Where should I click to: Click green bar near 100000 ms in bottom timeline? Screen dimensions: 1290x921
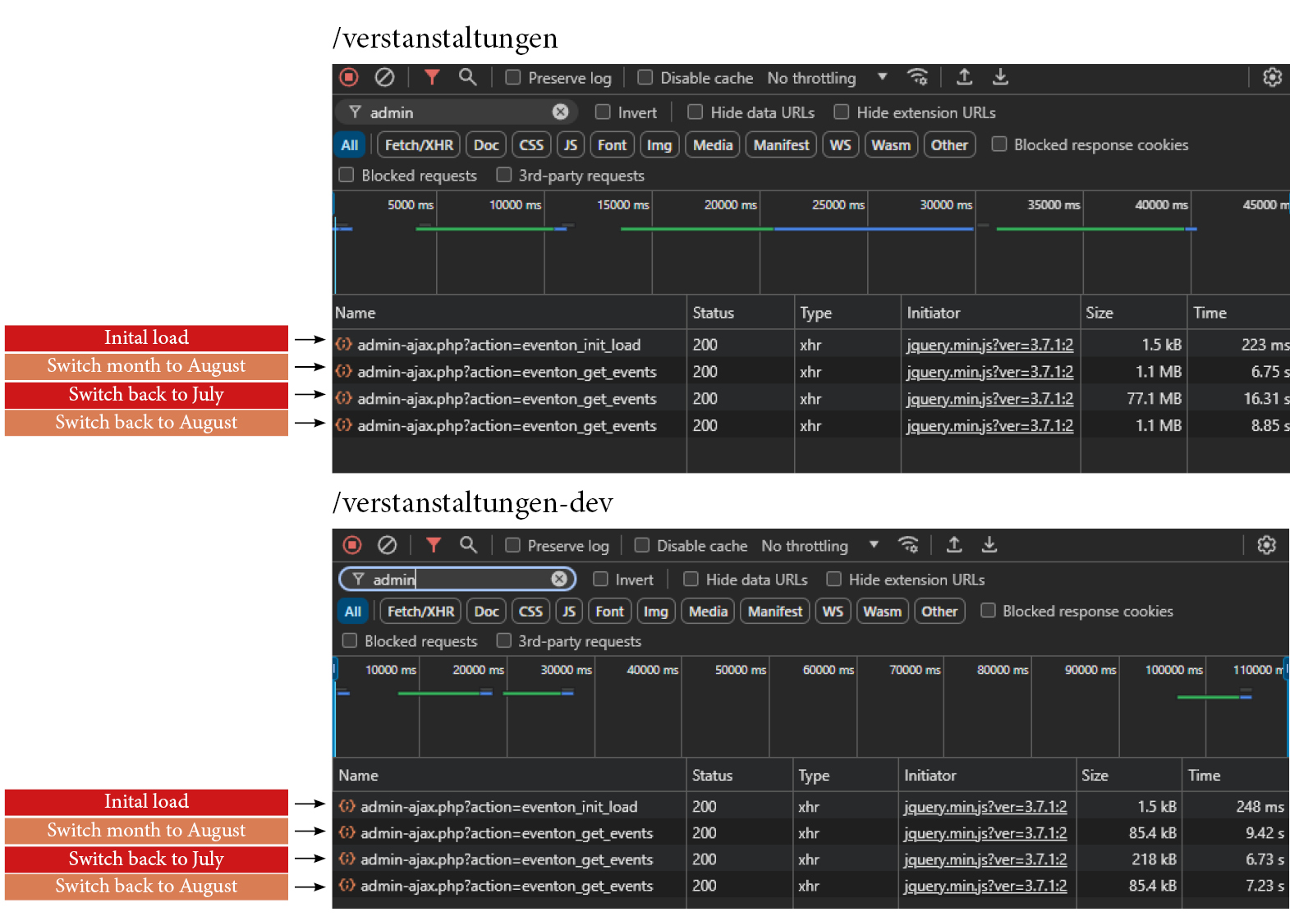1208,697
